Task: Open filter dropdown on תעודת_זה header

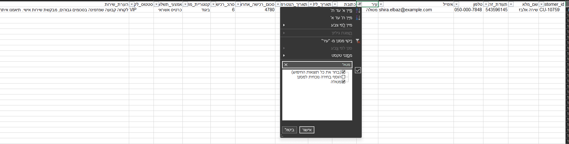Action: pos(486,4)
